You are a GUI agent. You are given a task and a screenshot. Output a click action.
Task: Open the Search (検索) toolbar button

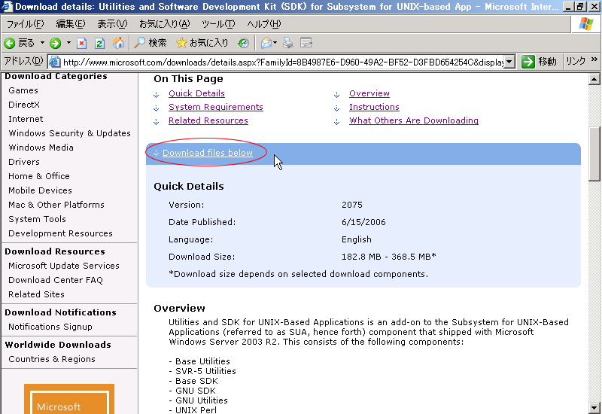click(x=150, y=43)
